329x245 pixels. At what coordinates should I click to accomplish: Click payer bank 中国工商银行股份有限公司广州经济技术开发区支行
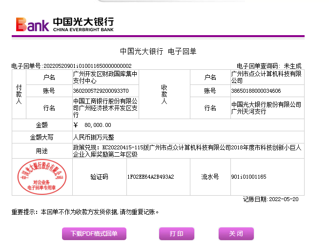coord(105,108)
